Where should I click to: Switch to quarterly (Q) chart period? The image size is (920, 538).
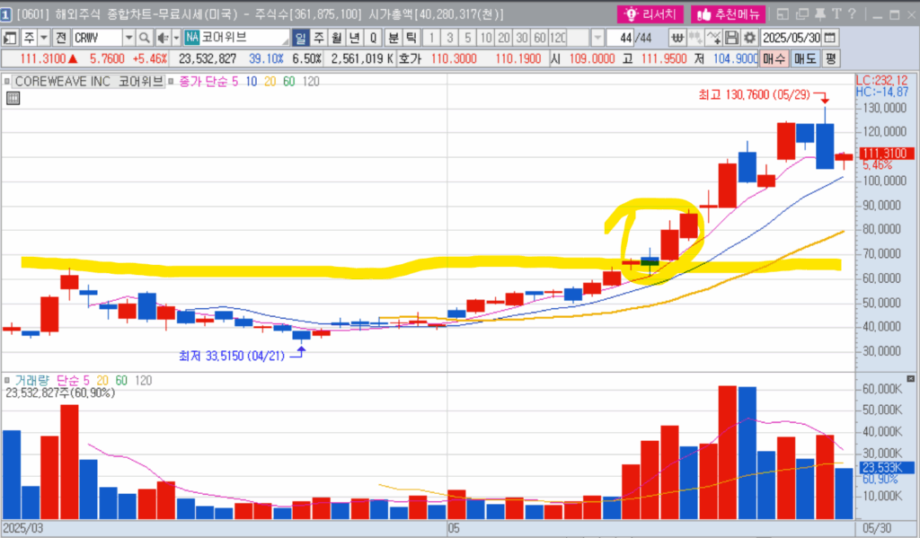373,38
